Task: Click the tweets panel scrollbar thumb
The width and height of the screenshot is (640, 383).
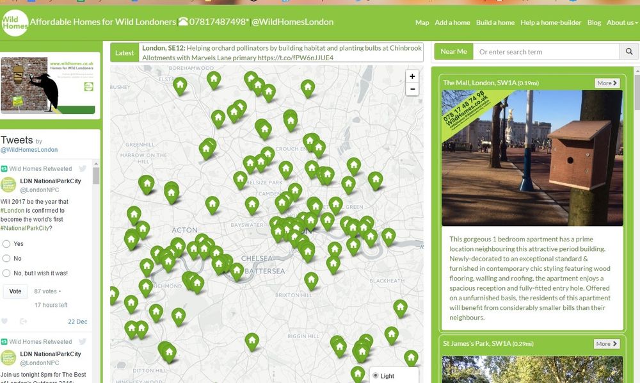Action: [96, 175]
